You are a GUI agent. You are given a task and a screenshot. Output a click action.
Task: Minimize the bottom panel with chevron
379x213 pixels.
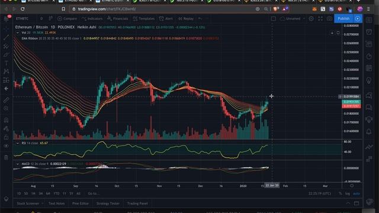[x=348, y=204]
